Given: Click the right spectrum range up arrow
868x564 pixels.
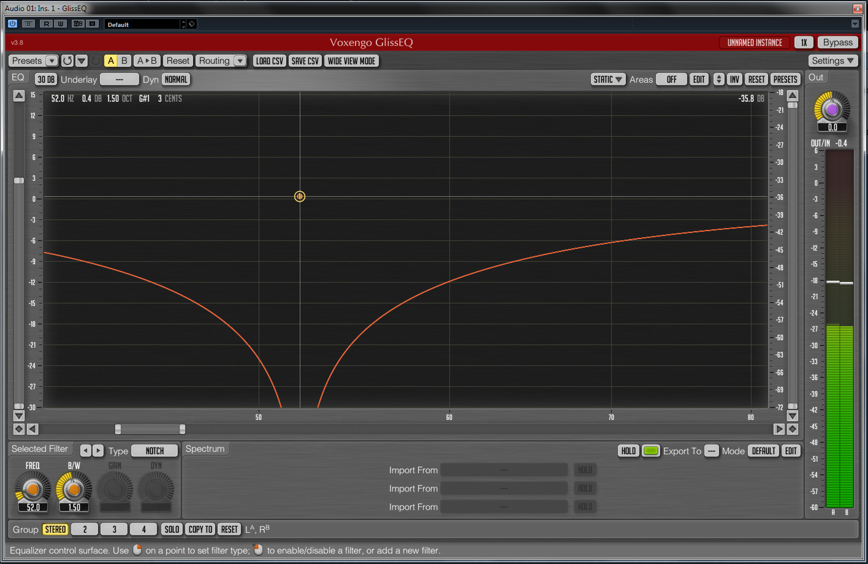Looking at the screenshot, I should click(793, 95).
